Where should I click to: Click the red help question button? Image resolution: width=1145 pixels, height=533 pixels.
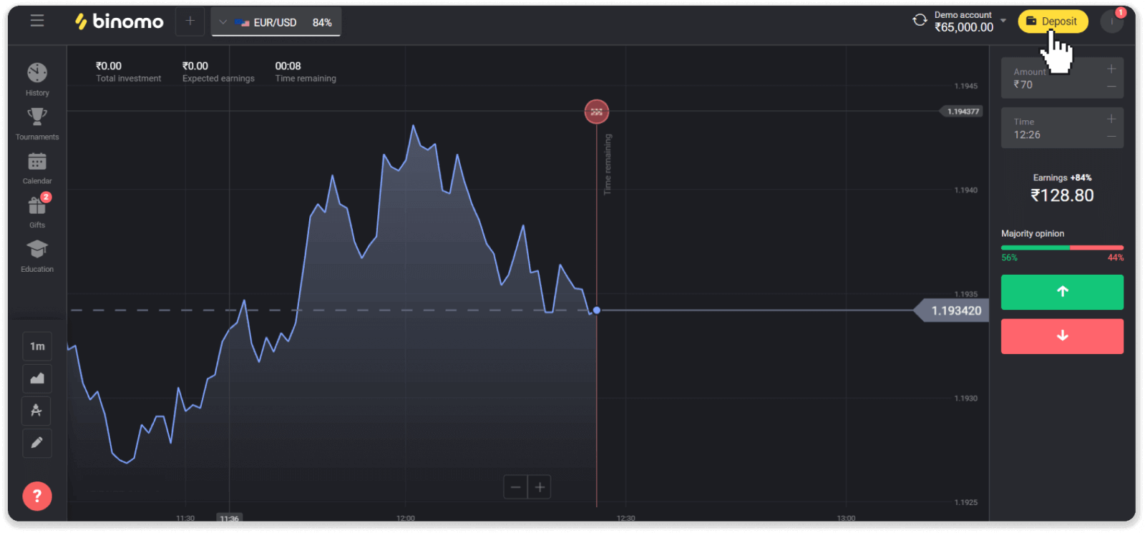[x=37, y=496]
